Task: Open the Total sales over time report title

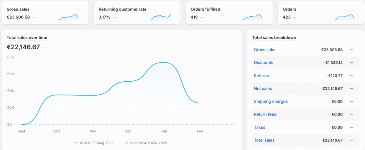Action: point(27,37)
